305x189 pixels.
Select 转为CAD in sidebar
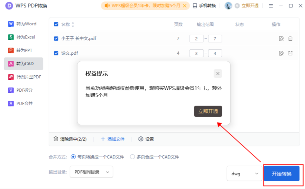click(23, 64)
